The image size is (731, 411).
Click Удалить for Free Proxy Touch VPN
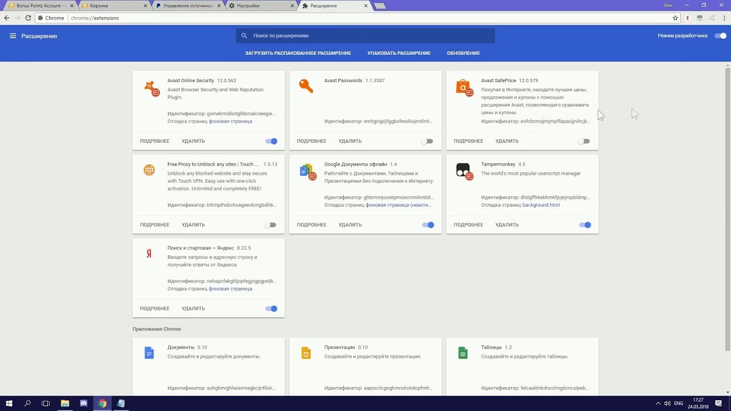[x=193, y=225]
